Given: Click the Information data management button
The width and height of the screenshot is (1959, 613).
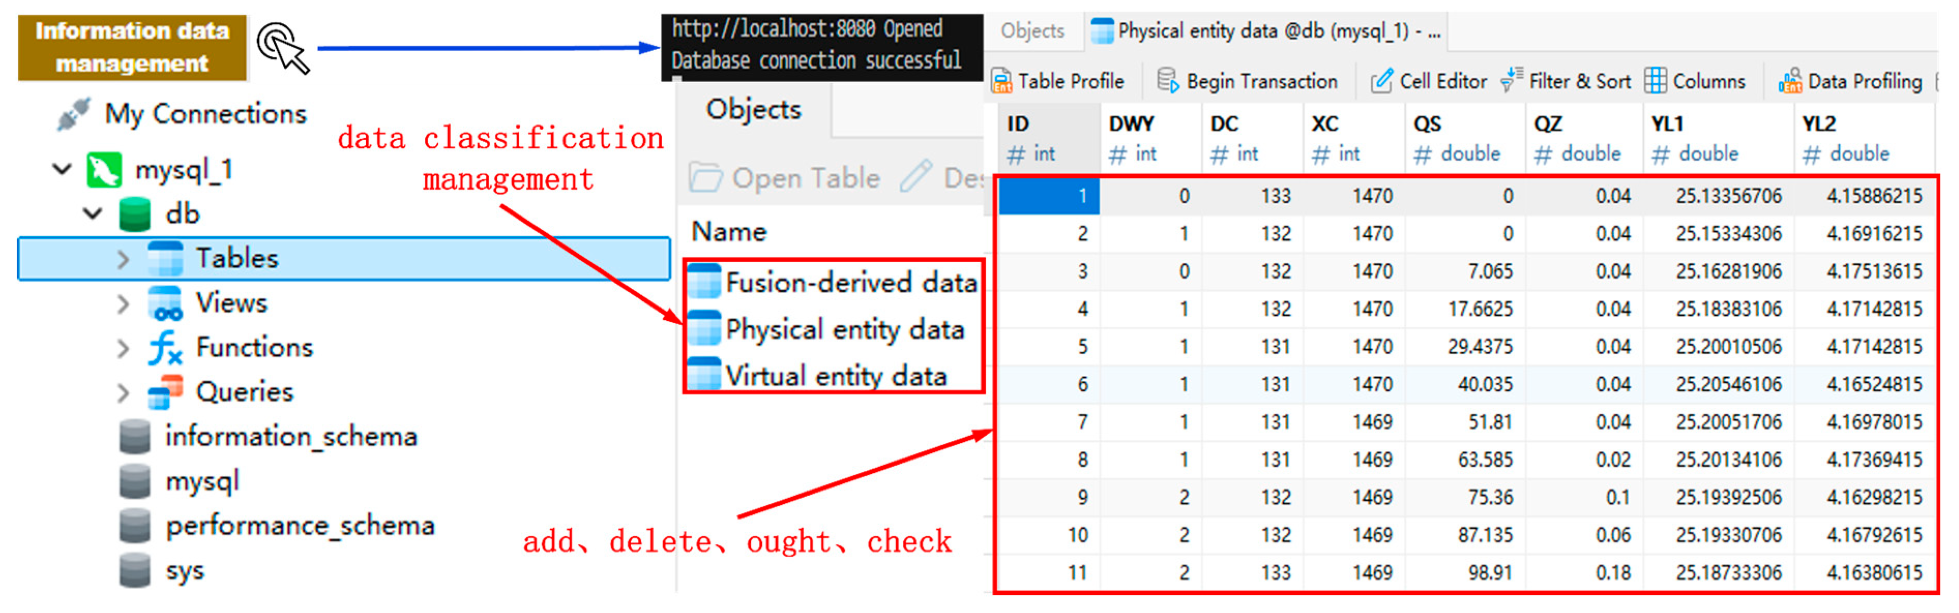Looking at the screenshot, I should [x=131, y=47].
